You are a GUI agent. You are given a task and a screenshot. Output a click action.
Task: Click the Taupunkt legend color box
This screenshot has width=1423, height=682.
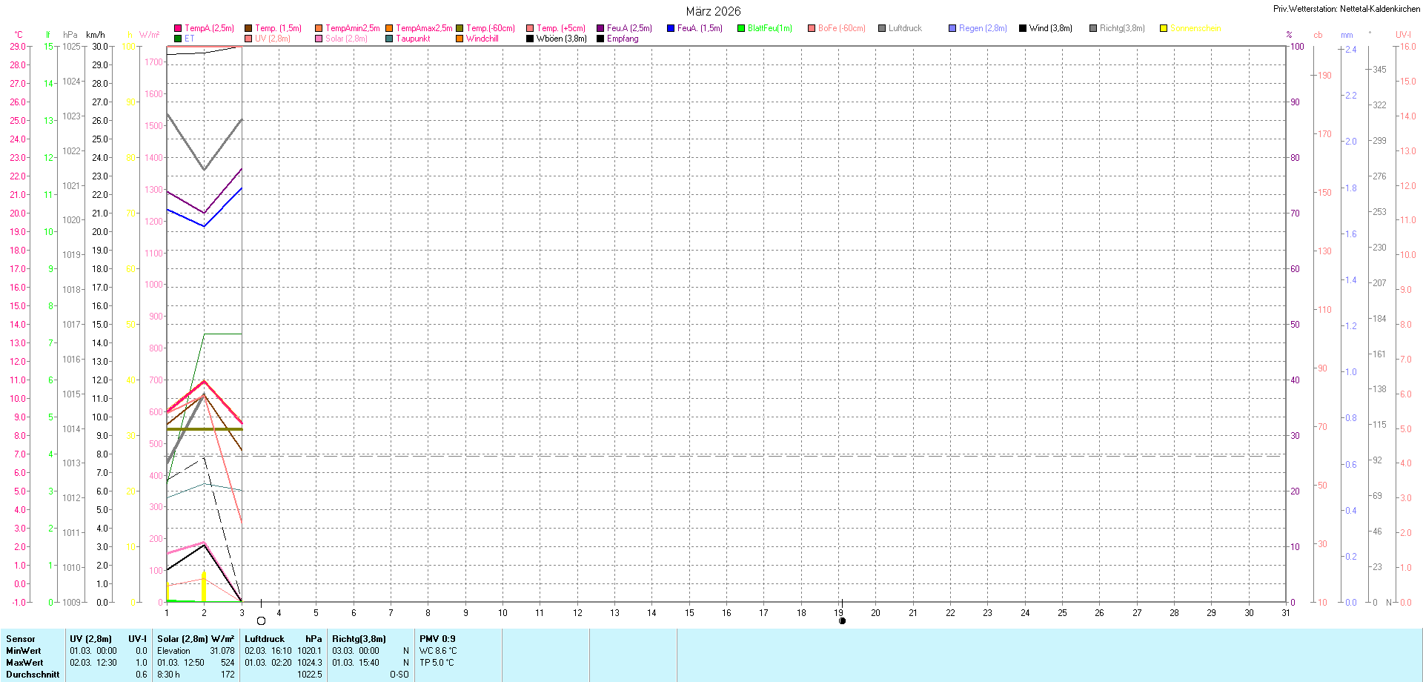389,39
